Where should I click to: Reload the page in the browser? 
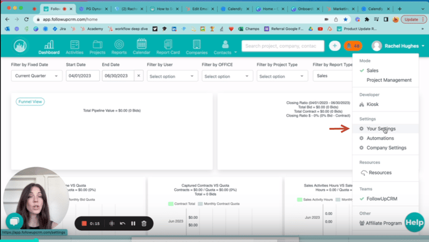(26, 19)
